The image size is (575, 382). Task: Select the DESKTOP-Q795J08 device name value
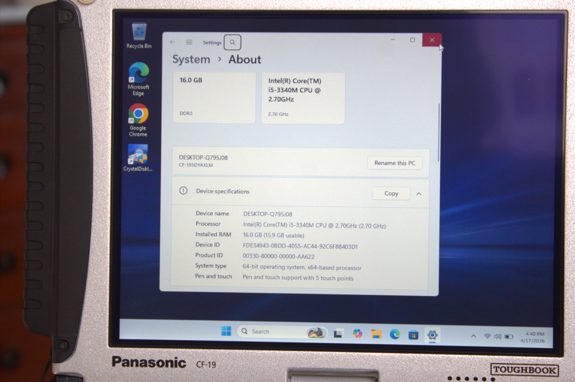point(268,214)
